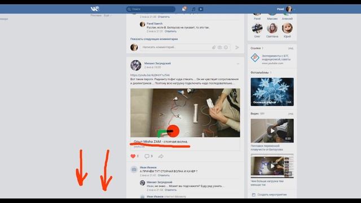Click 'ред.' edit link next to Видео
The width and height of the screenshot is (361, 203).
291,114
